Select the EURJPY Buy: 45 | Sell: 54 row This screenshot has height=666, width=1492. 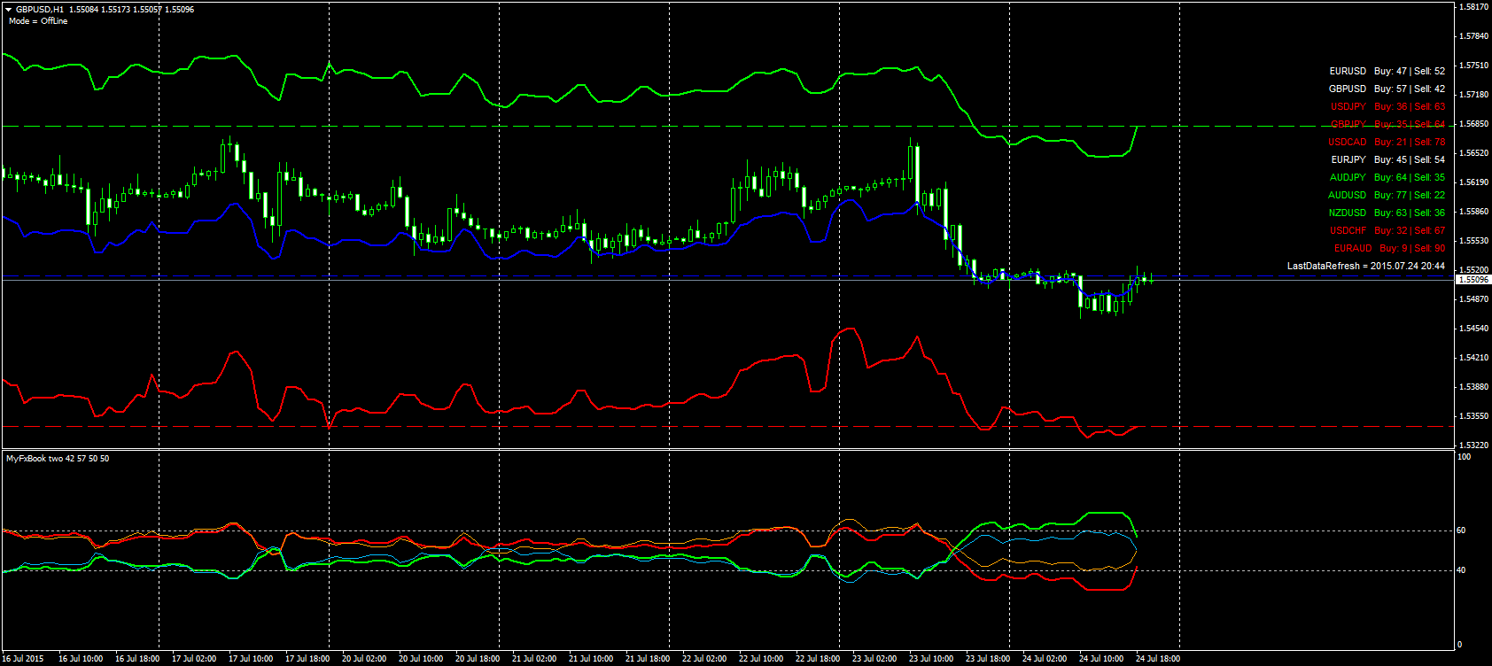[x=1388, y=159]
